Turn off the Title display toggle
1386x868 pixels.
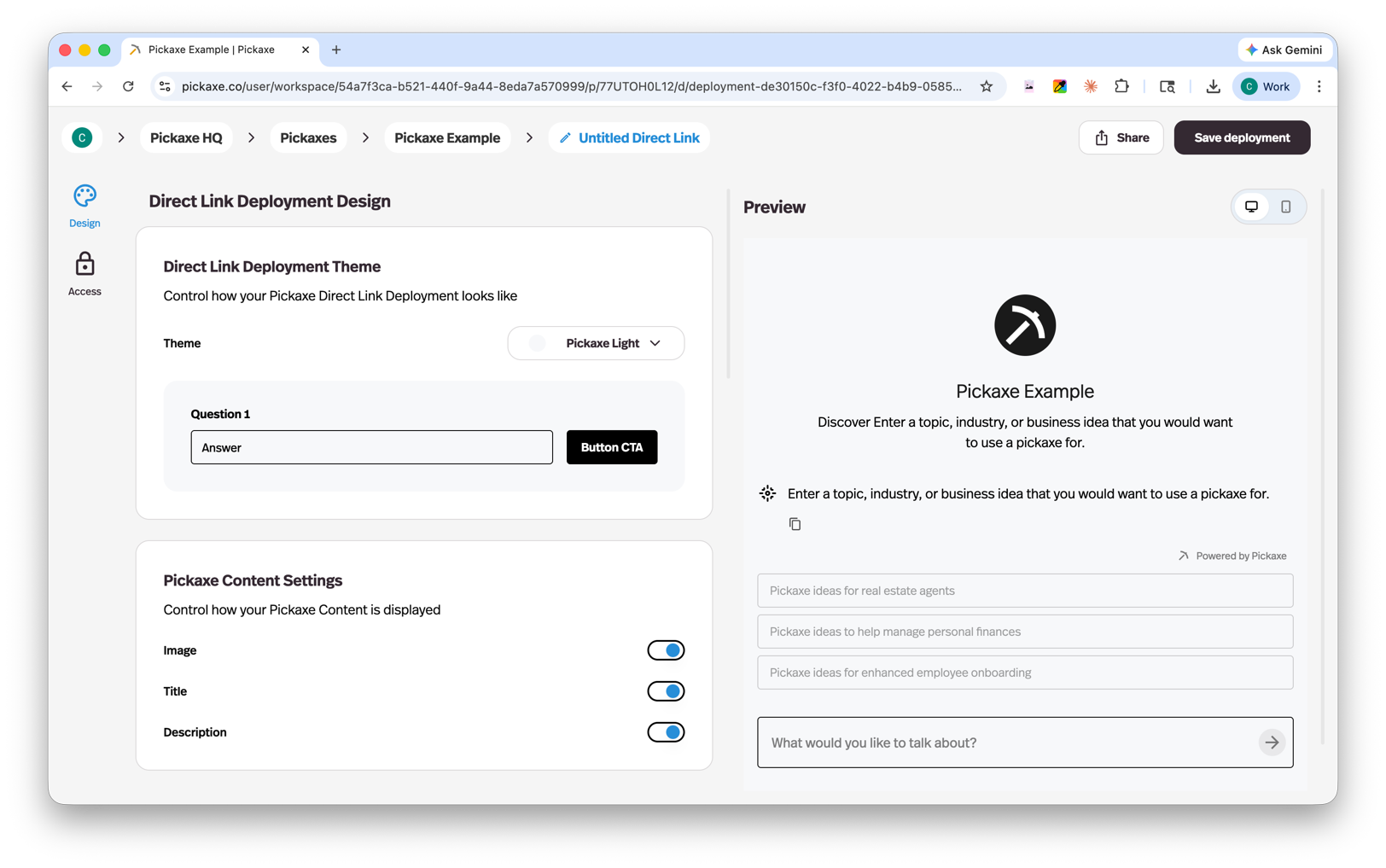pos(666,690)
